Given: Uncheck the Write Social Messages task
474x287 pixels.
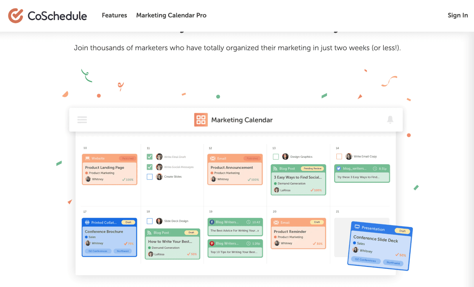Looking at the screenshot, I should (150, 167).
